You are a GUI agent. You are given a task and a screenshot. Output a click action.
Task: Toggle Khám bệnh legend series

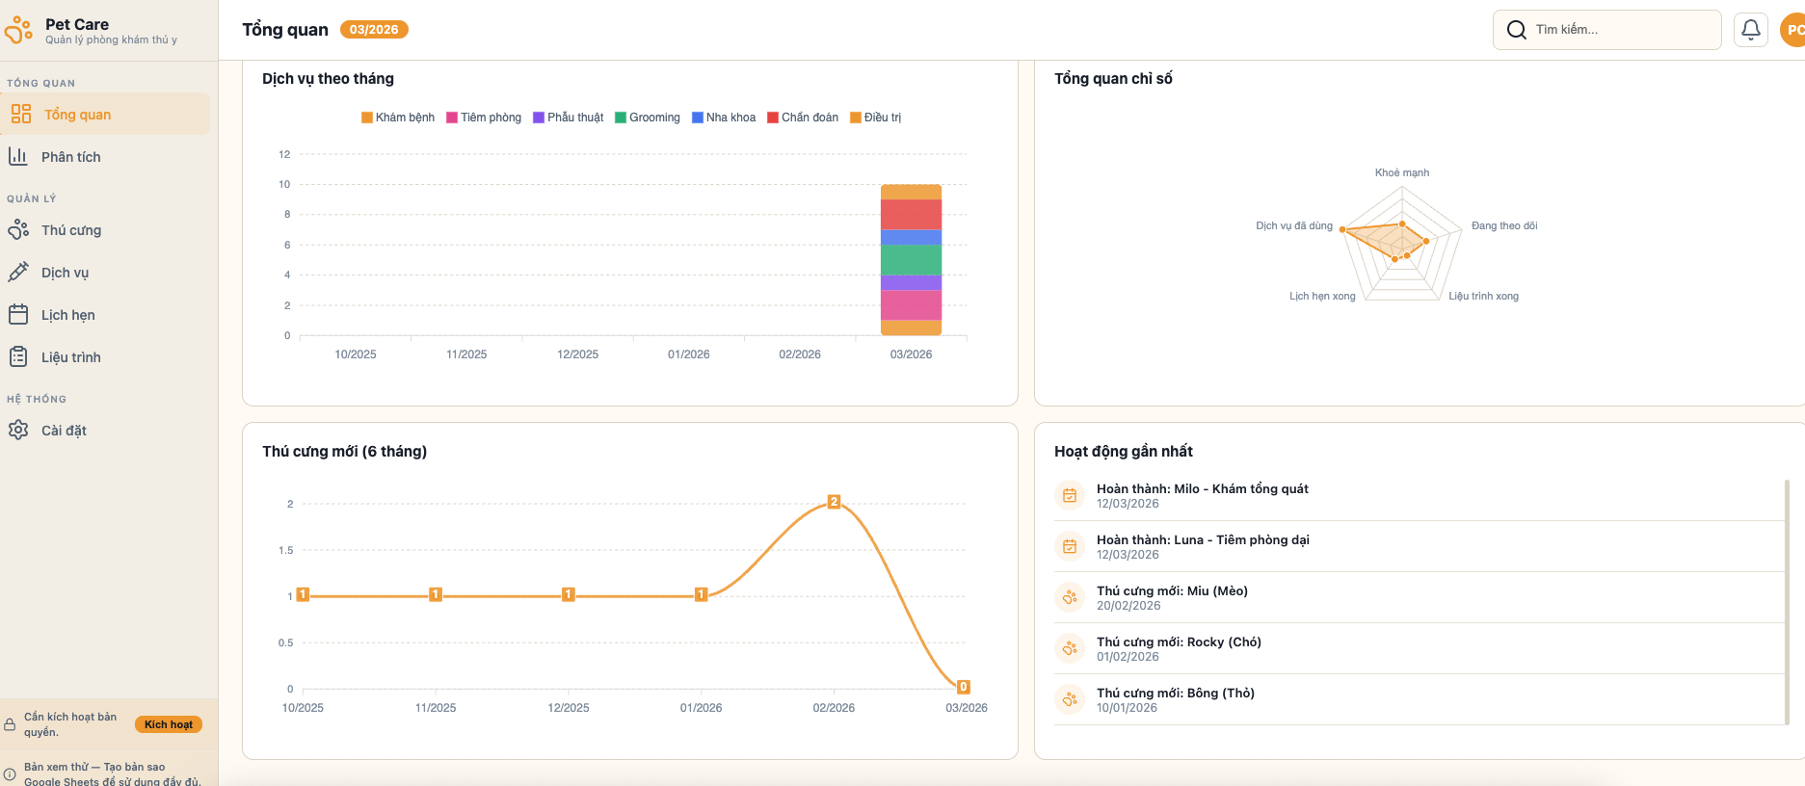[398, 118]
